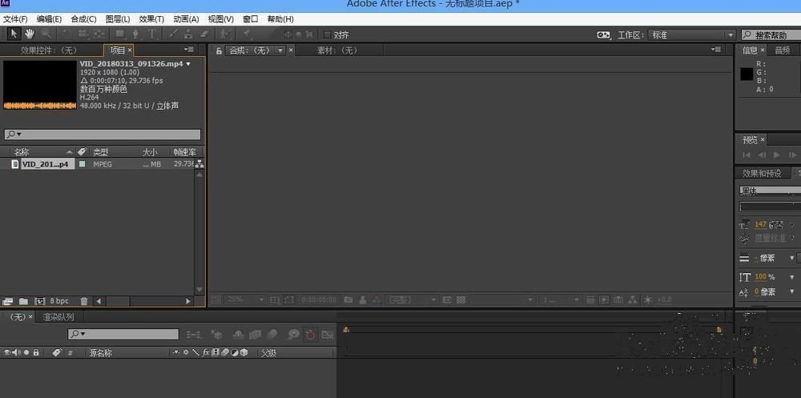
Task: Select the Type text tool
Action: 151,34
